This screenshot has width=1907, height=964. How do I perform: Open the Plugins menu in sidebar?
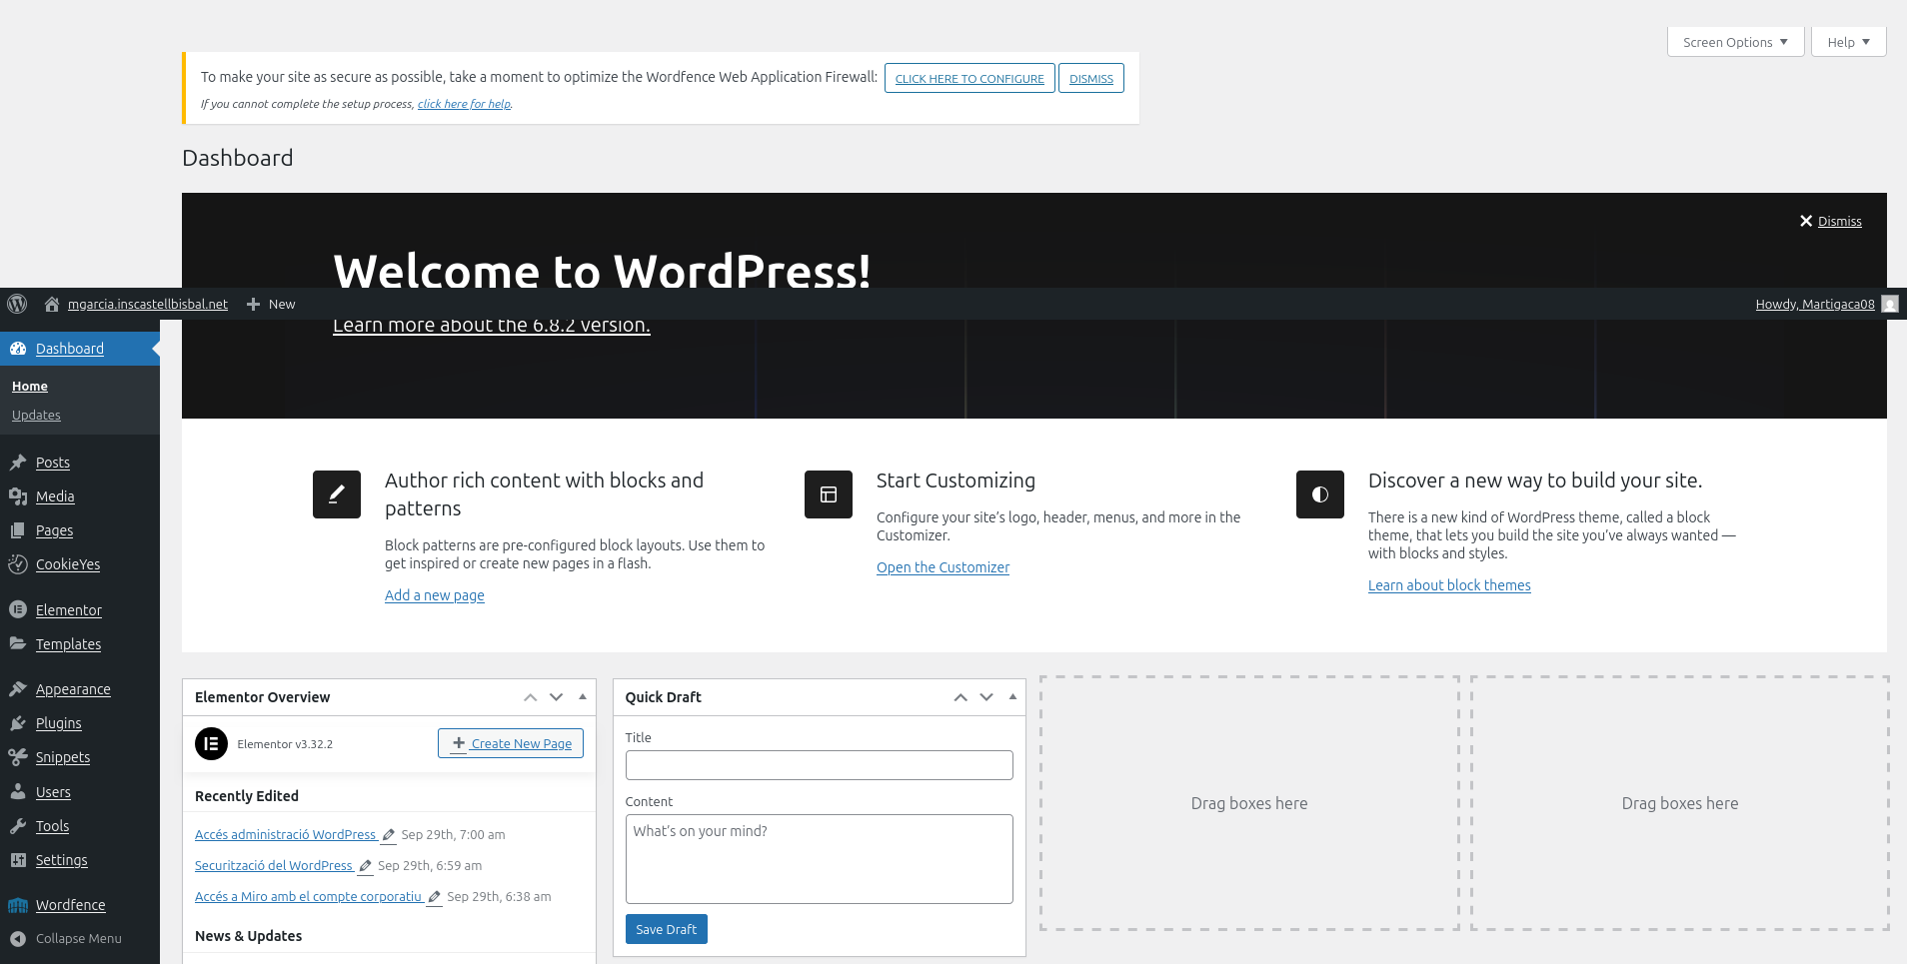pyautogui.click(x=58, y=723)
